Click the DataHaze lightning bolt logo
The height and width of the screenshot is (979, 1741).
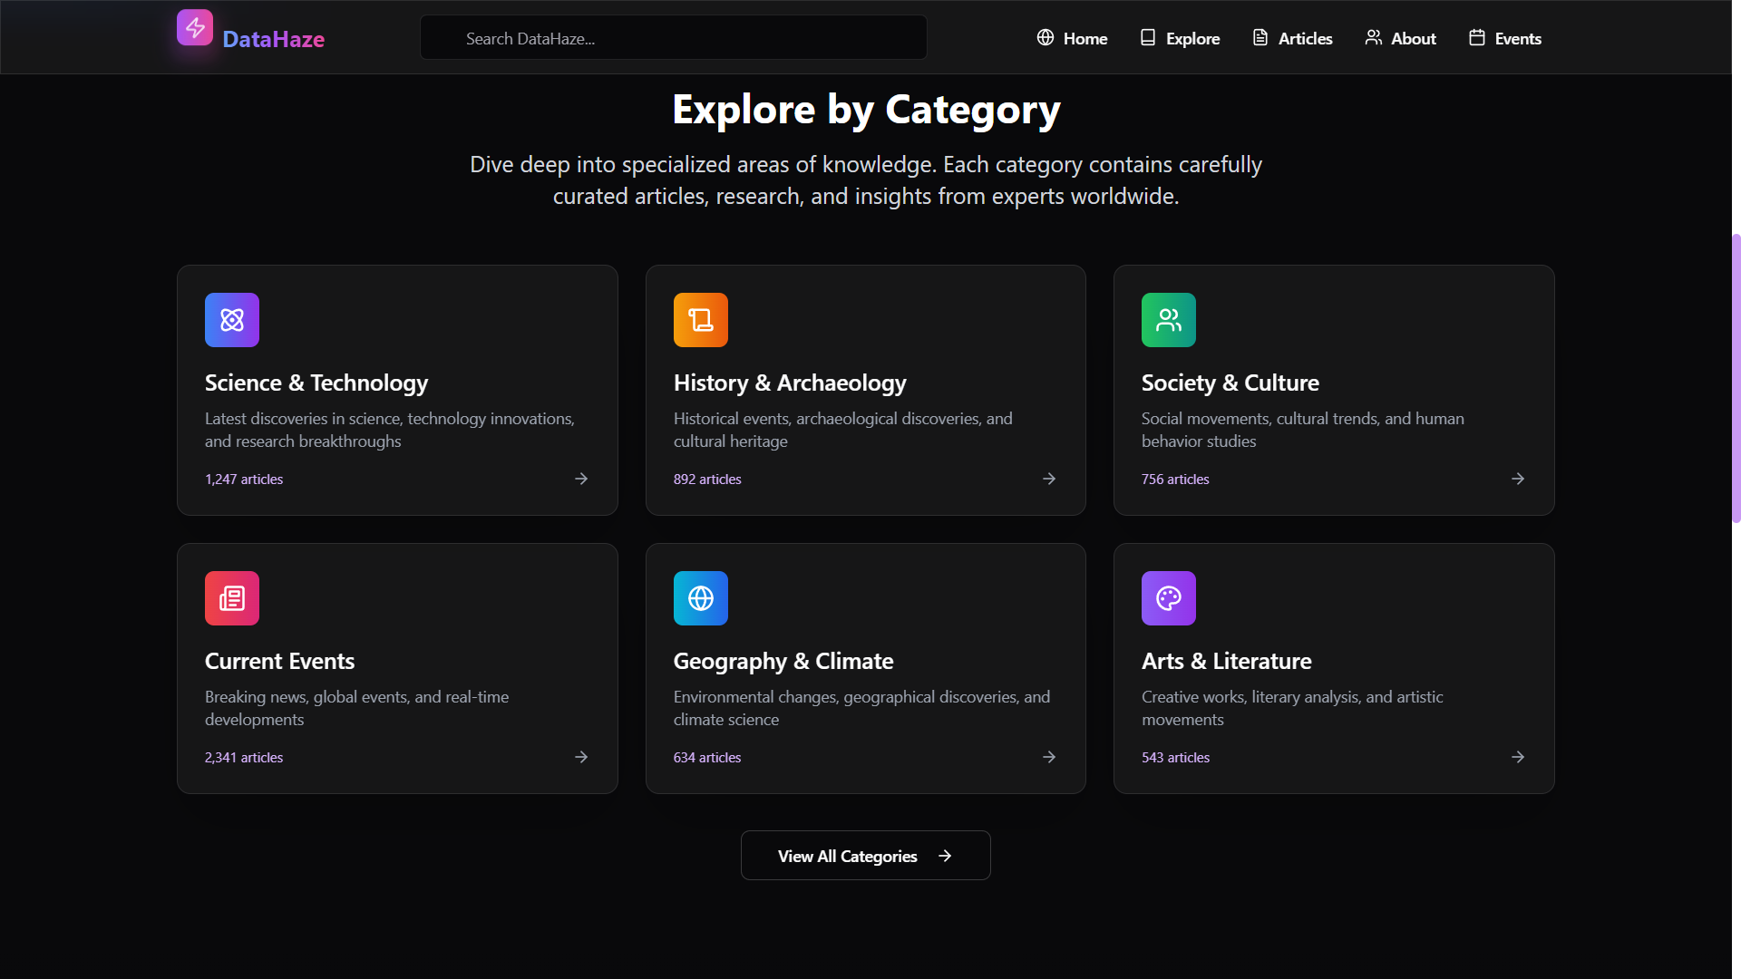click(195, 28)
